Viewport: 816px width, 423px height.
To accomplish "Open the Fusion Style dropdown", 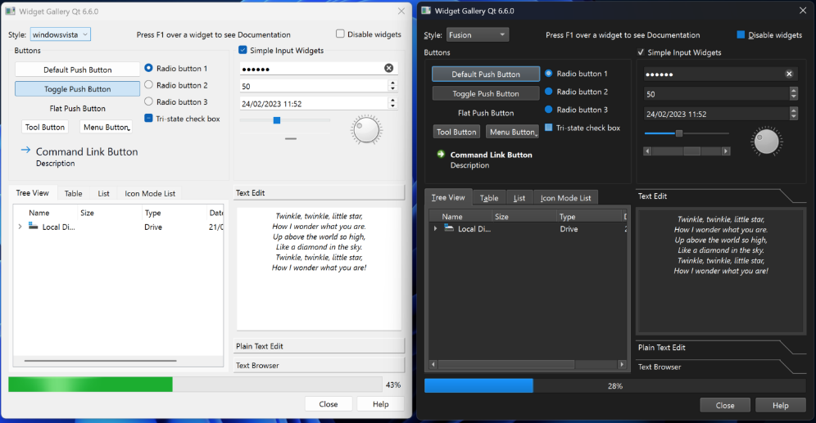I will pos(478,35).
